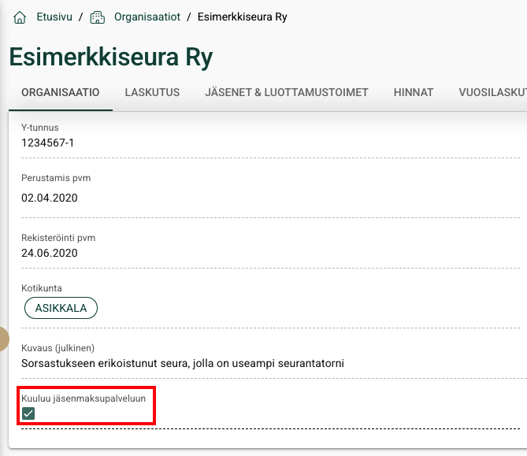Click the Kuuluu jäsenmaksupalveluun label
The image size is (527, 456).
coord(84,399)
